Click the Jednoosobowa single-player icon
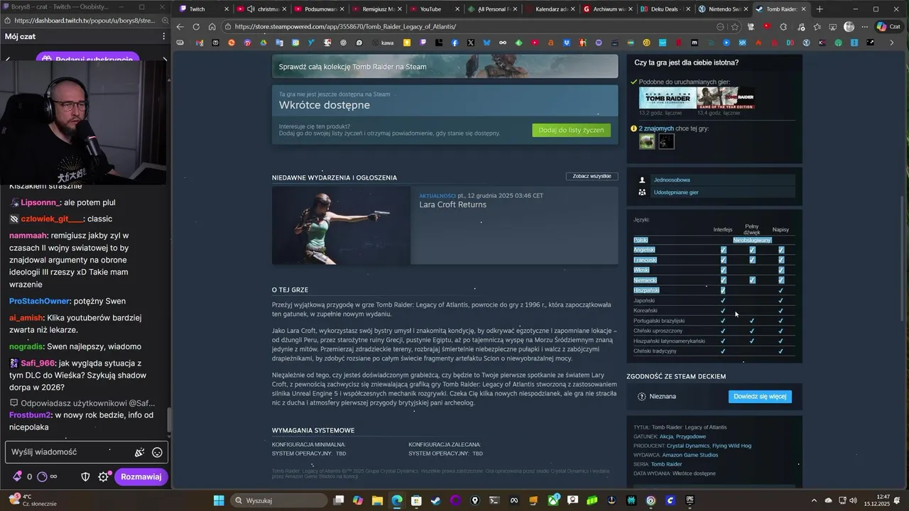909x511 pixels. pos(642,180)
